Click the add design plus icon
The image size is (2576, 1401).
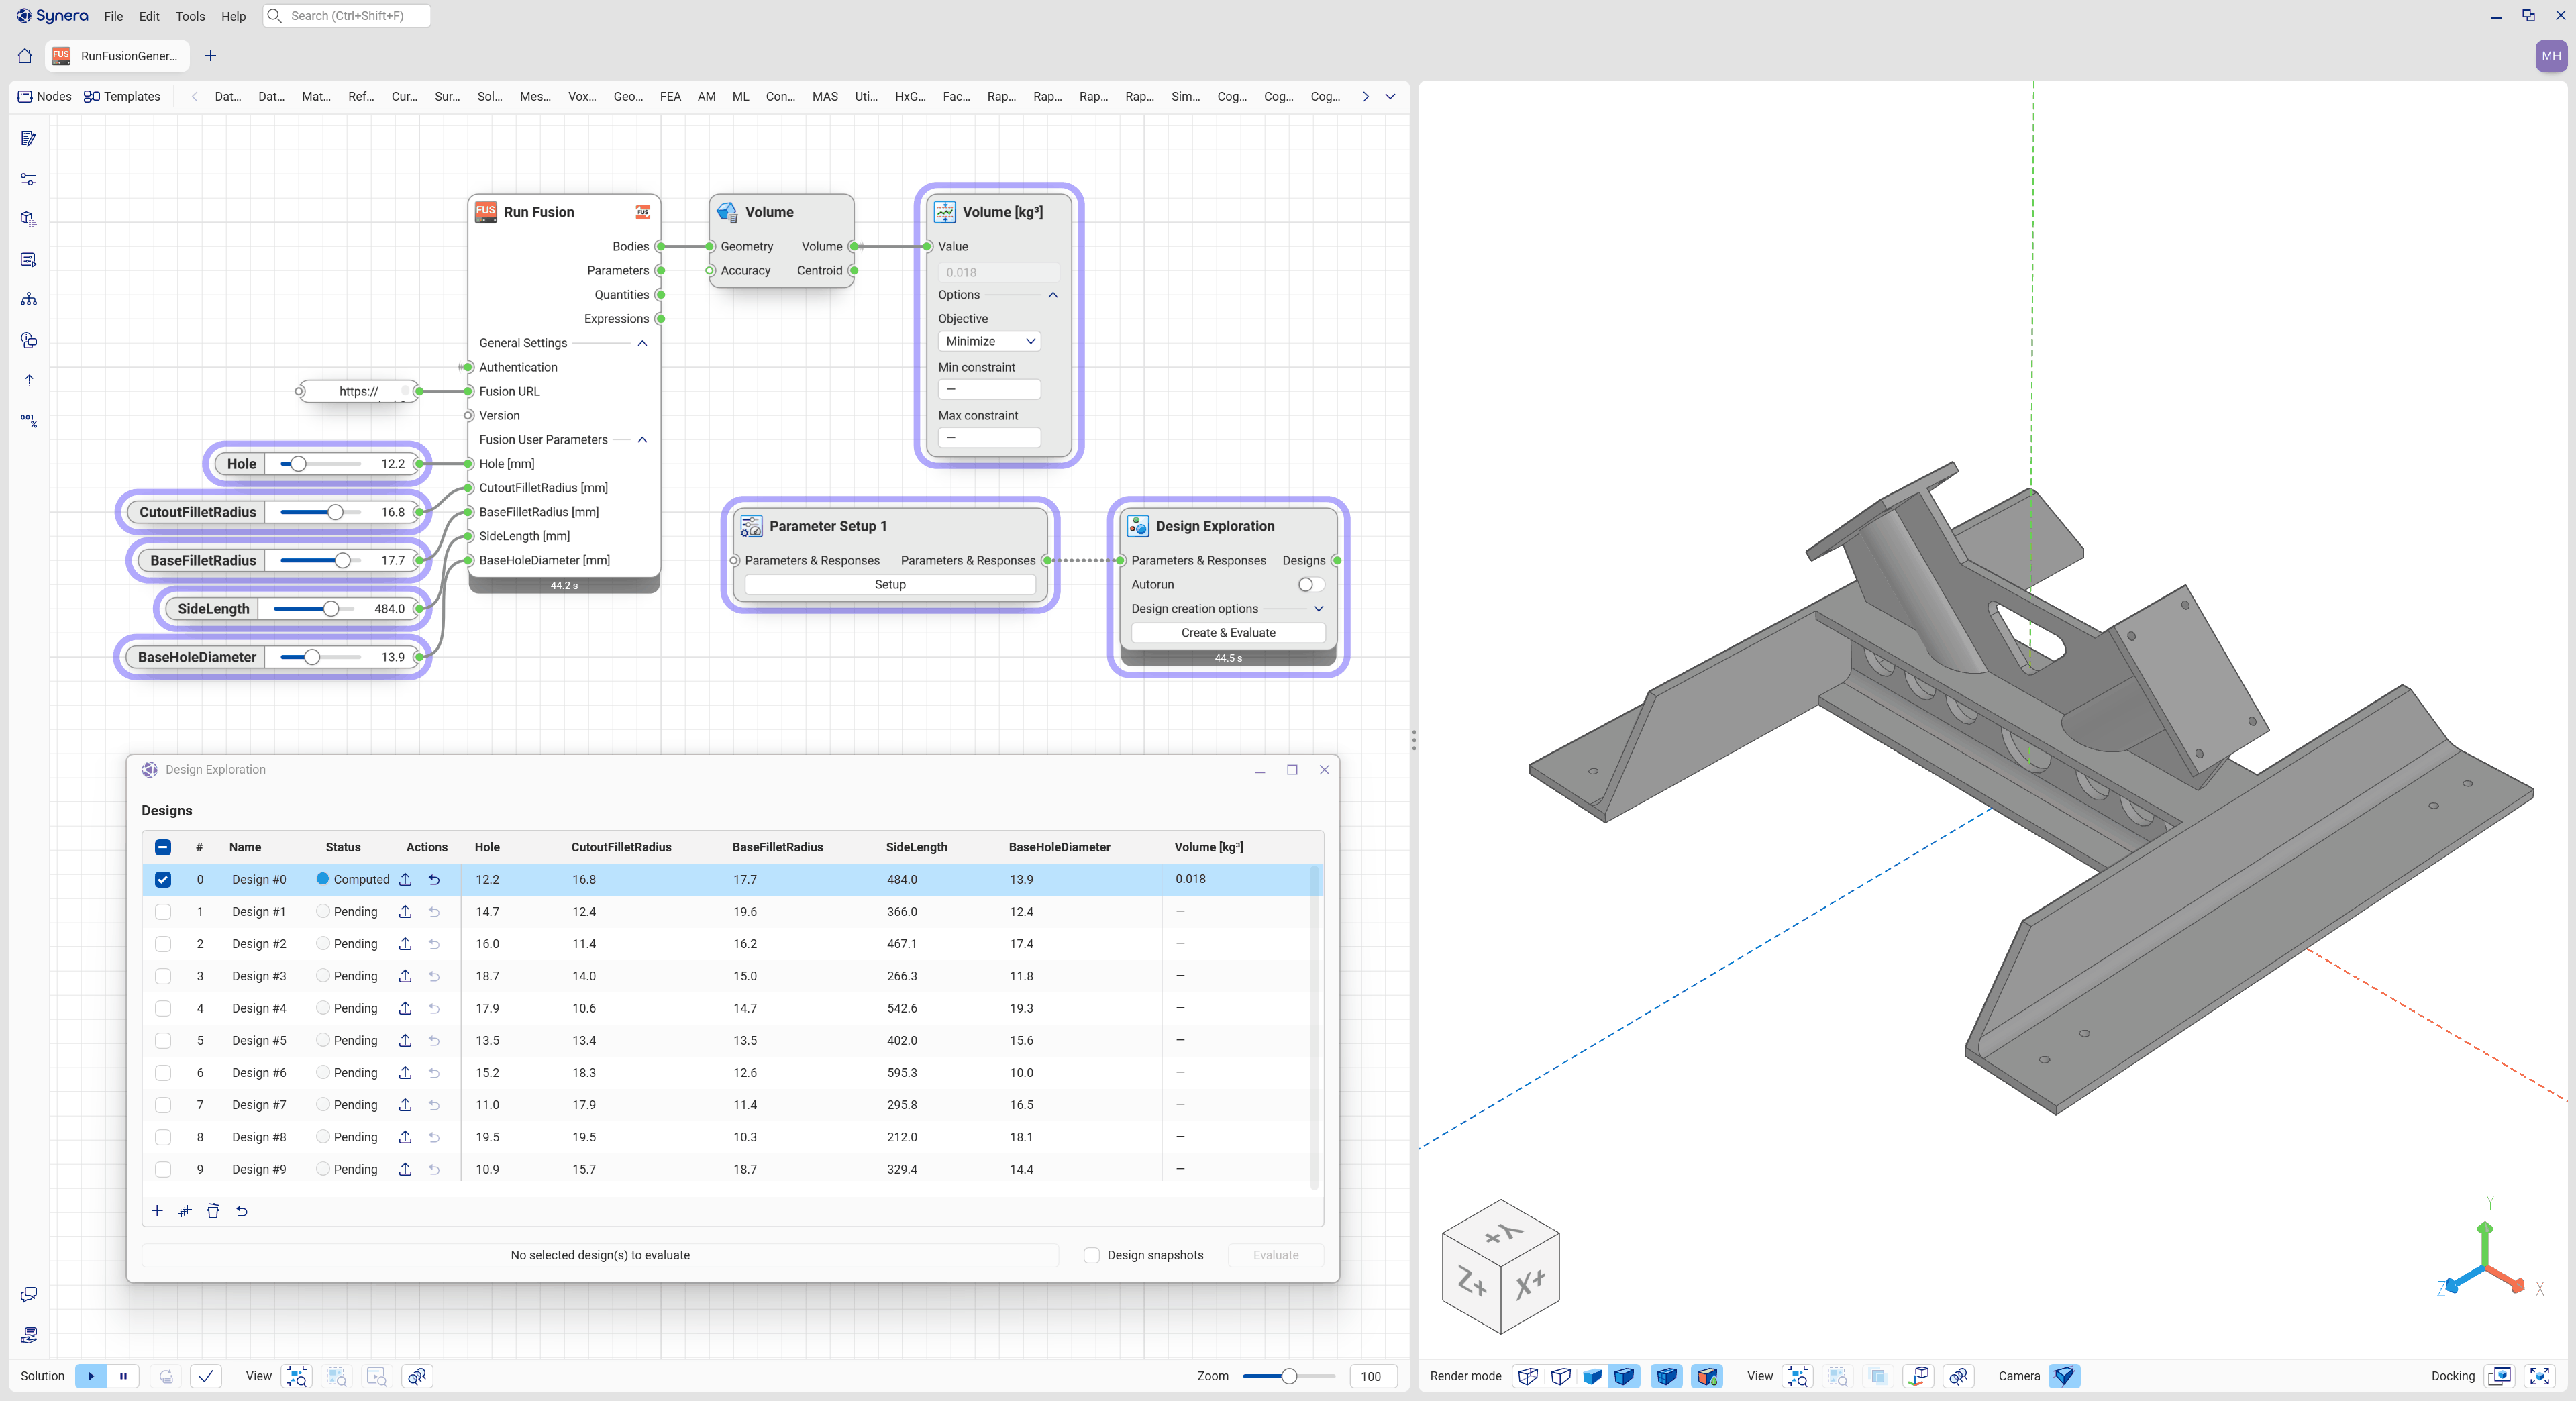click(157, 1211)
